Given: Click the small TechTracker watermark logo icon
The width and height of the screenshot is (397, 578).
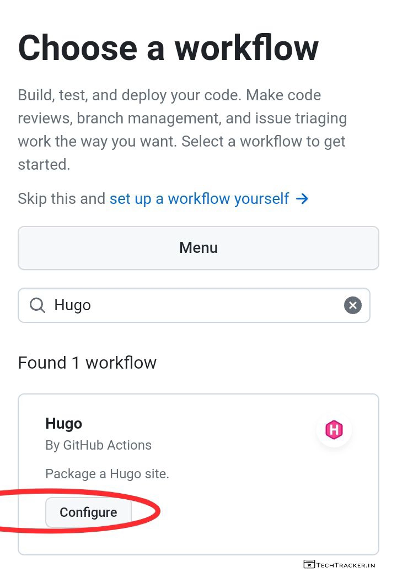Looking at the screenshot, I should tap(309, 564).
